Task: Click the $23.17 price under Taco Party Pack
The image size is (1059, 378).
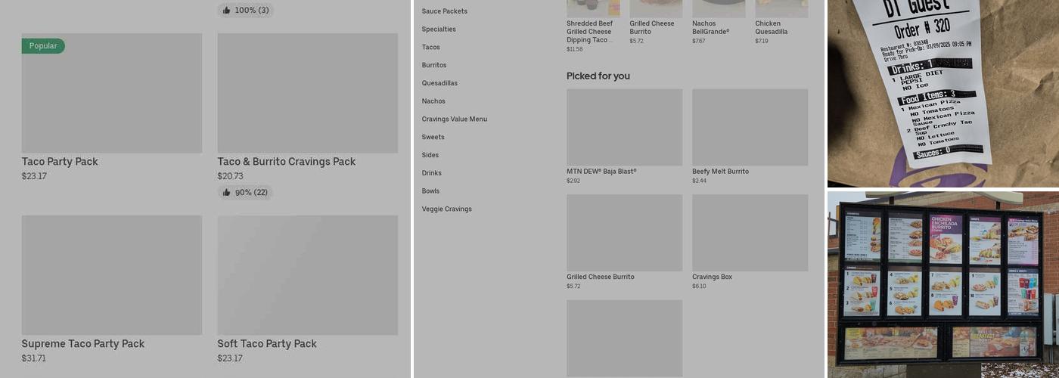Action: click(x=34, y=176)
